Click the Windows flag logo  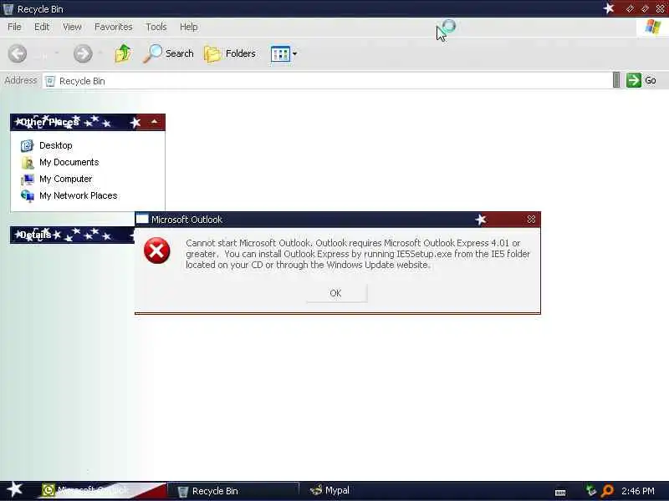[652, 27]
